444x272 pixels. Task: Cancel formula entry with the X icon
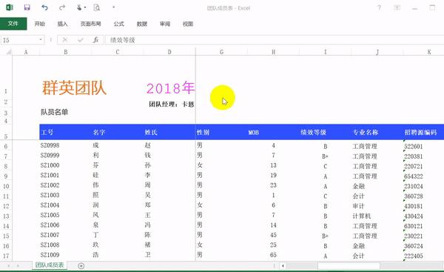tap(65, 40)
